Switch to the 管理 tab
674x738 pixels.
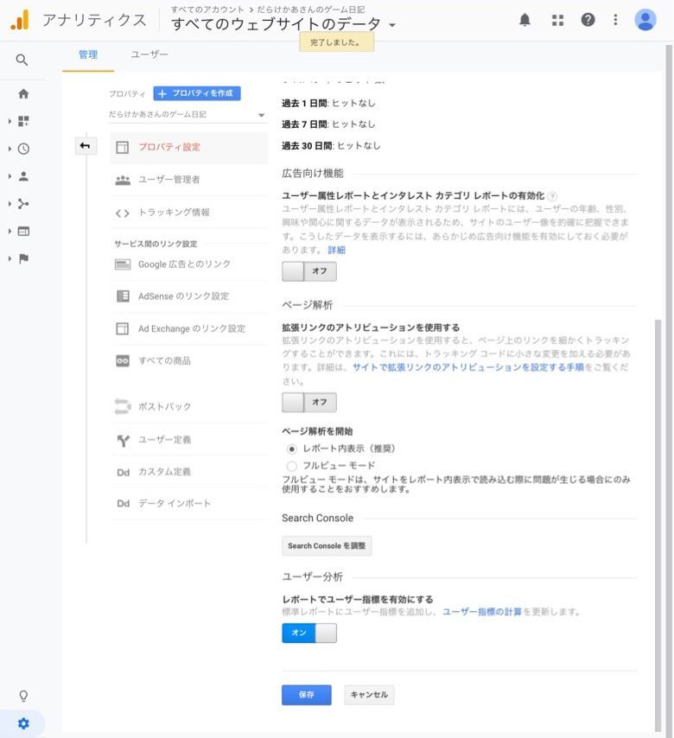coord(88,55)
